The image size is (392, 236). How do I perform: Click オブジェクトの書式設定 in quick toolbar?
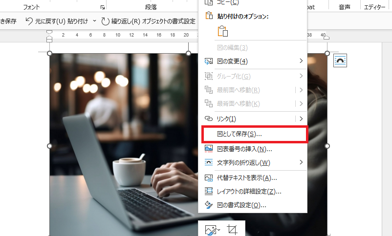click(169, 21)
